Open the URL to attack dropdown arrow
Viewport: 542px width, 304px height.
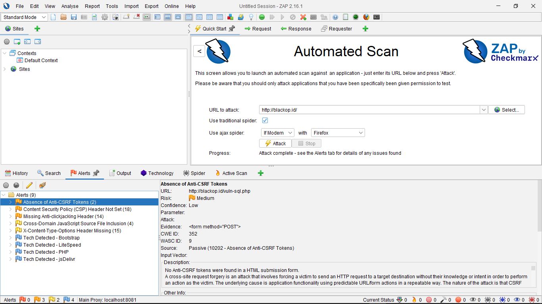pos(484,110)
